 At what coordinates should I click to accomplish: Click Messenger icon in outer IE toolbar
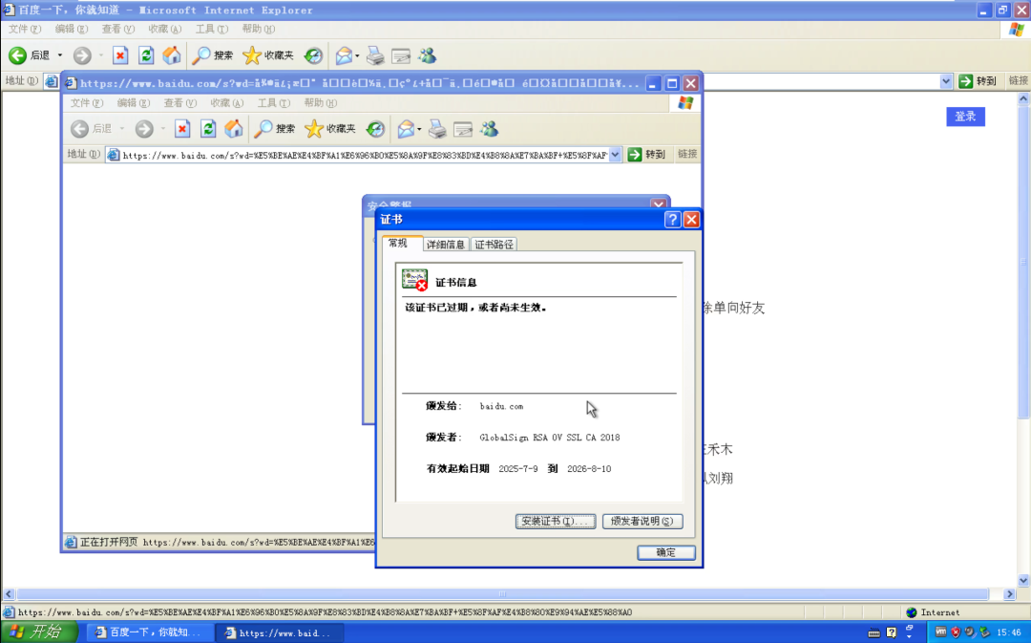click(428, 55)
